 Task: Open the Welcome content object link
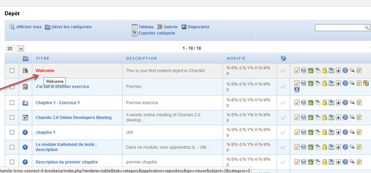[45, 70]
